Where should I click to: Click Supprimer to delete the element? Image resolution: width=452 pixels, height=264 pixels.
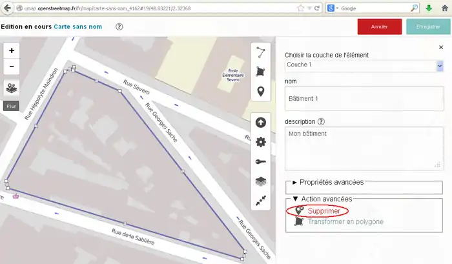coord(323,210)
